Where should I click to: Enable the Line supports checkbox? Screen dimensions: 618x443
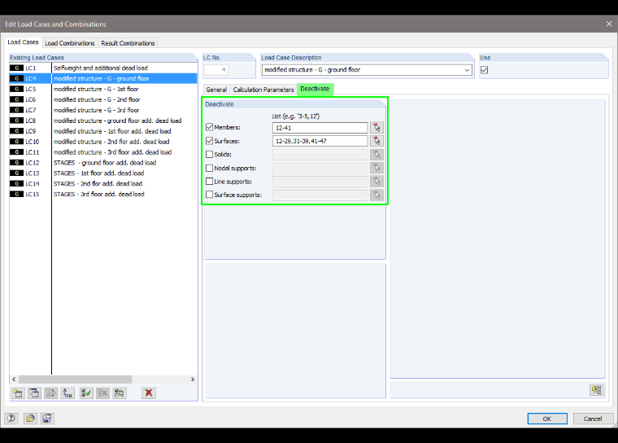point(209,182)
